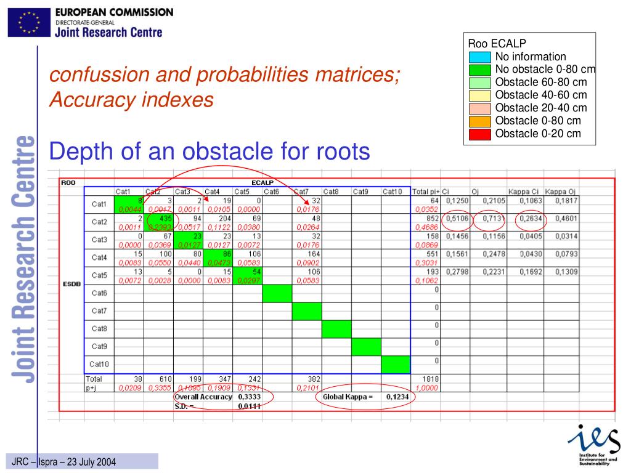Click the 'Cat10' column header
This screenshot has height=473, width=631.
click(x=393, y=192)
